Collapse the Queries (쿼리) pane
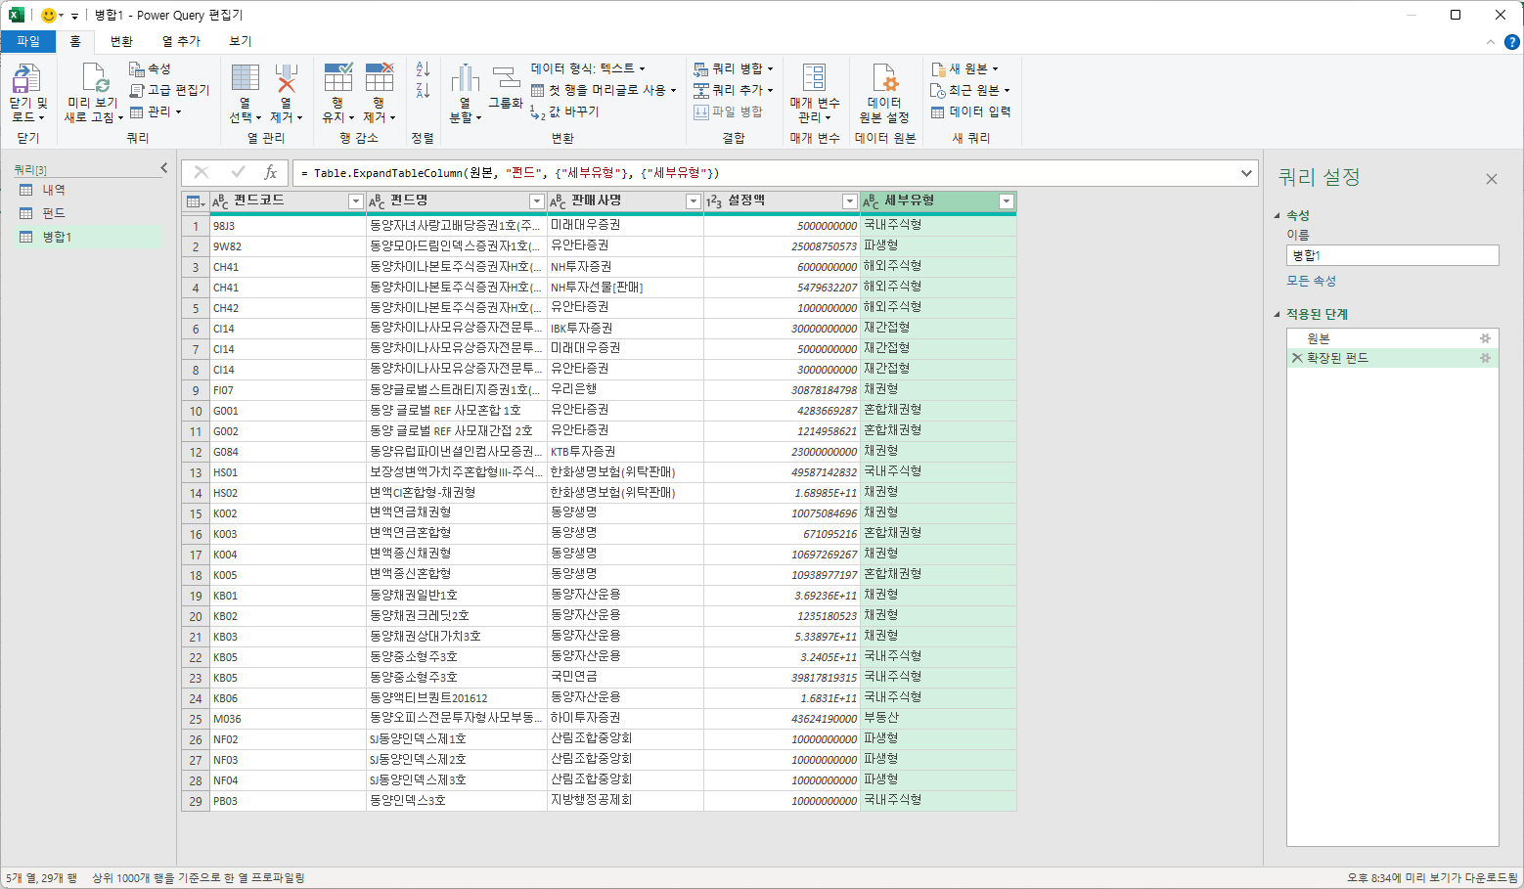This screenshot has height=889, width=1524. [x=164, y=168]
